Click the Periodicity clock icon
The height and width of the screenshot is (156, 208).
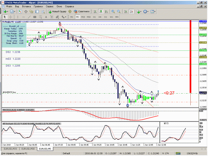point(145,12)
